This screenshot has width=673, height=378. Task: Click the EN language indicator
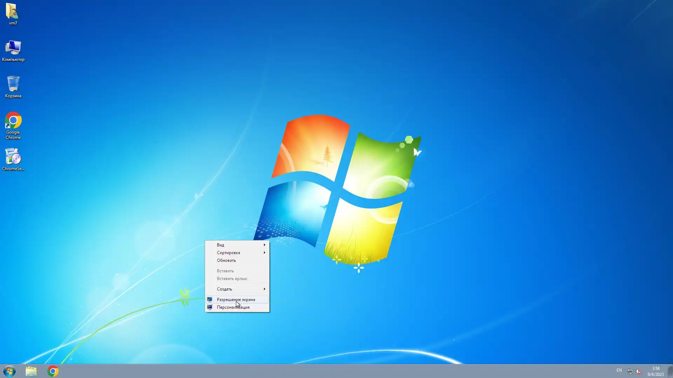tap(619, 370)
